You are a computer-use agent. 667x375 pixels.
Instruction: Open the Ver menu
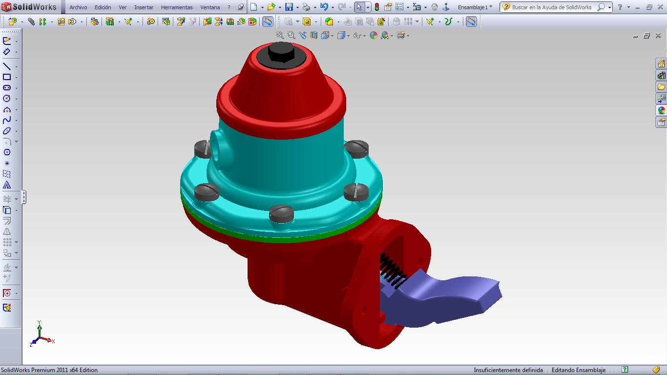coord(123,7)
